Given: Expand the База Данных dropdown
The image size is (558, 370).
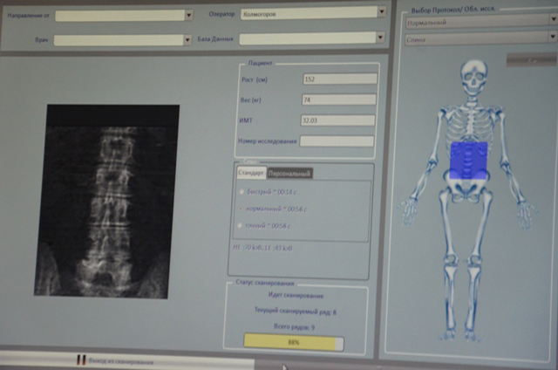Looking at the screenshot, I should tap(381, 38).
